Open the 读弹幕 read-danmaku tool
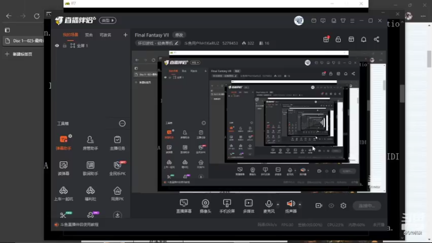Viewport: 432px width, 243px height. pyautogui.click(x=63, y=168)
